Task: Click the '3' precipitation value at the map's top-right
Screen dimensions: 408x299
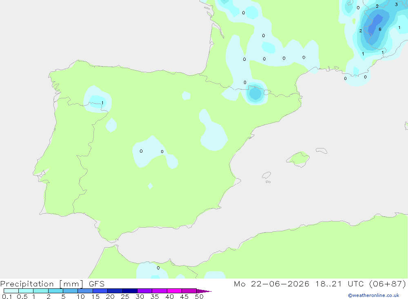Action: pyautogui.click(x=396, y=4)
